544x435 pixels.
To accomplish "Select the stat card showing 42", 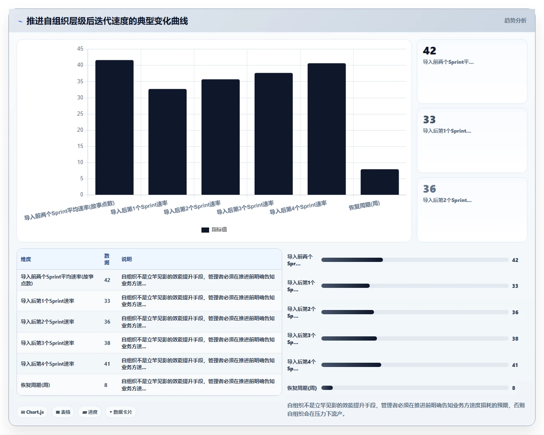I will pyautogui.click(x=472, y=71).
